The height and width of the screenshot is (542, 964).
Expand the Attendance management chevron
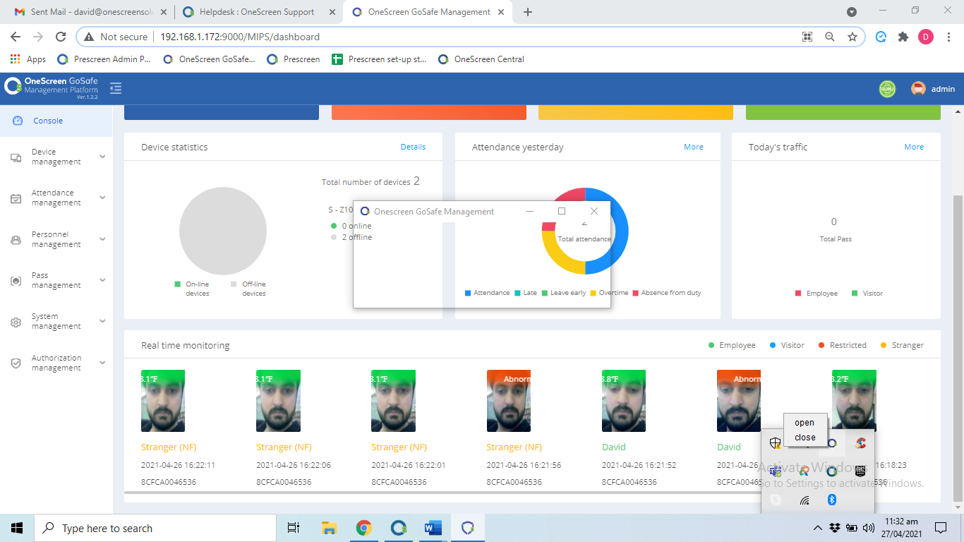click(102, 198)
